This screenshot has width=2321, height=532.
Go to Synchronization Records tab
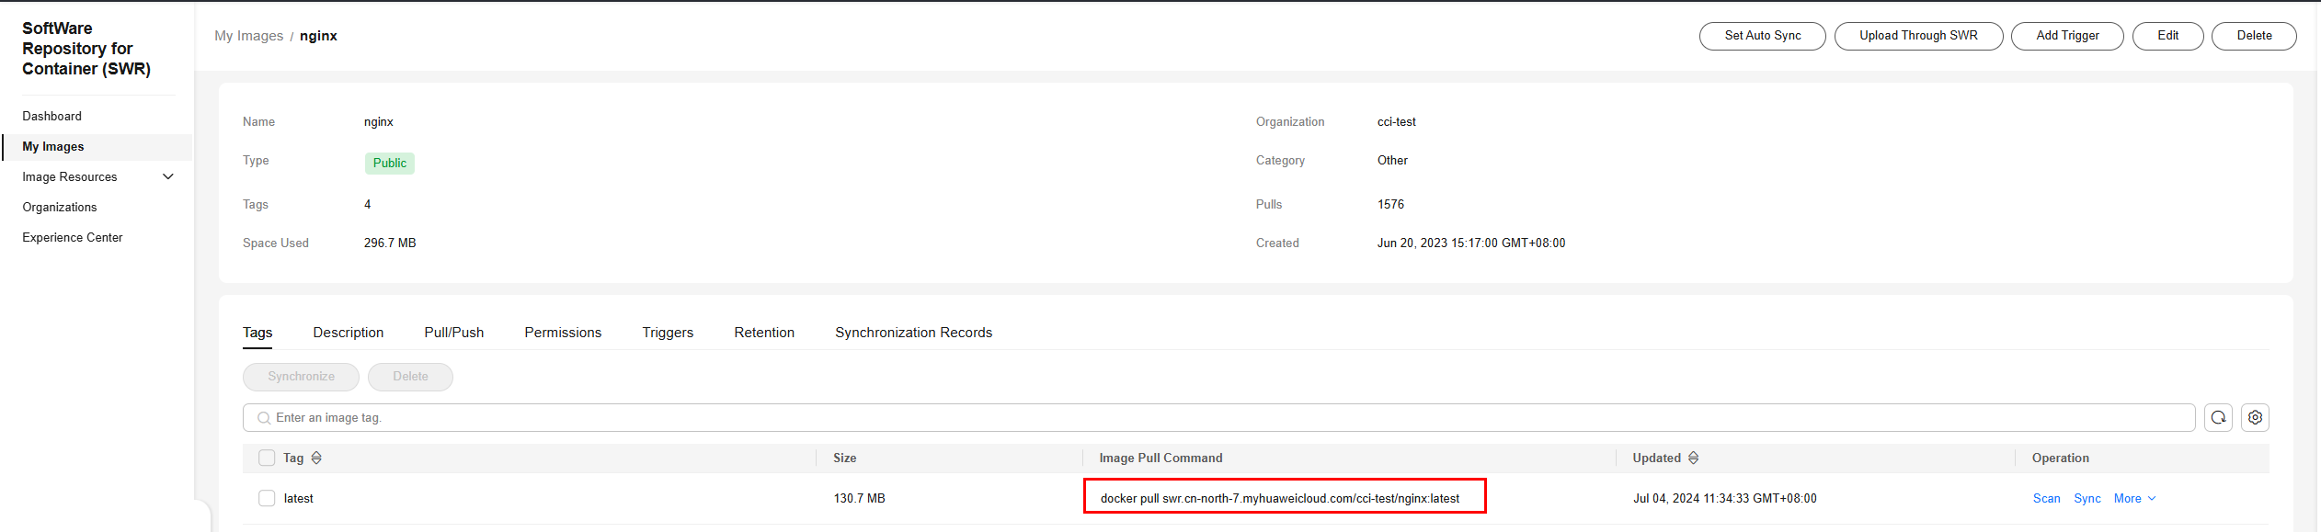(913, 333)
